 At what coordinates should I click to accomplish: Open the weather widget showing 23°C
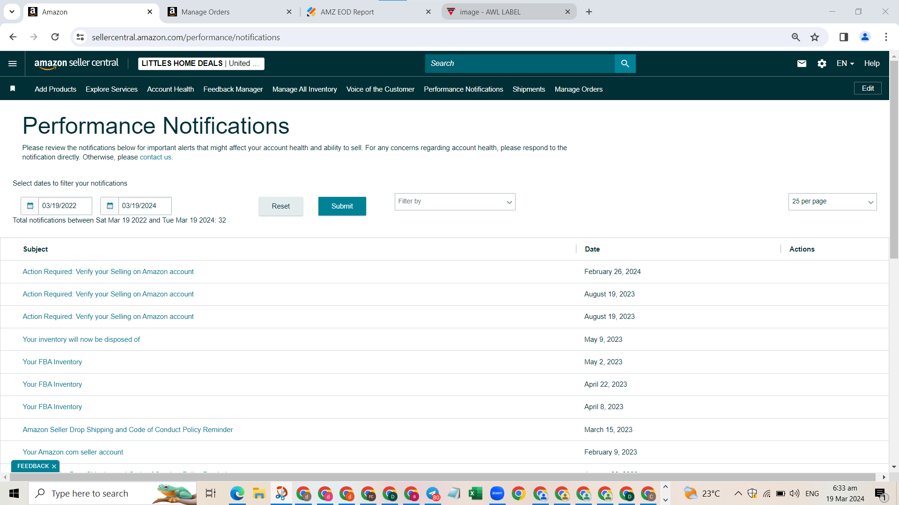coord(702,493)
